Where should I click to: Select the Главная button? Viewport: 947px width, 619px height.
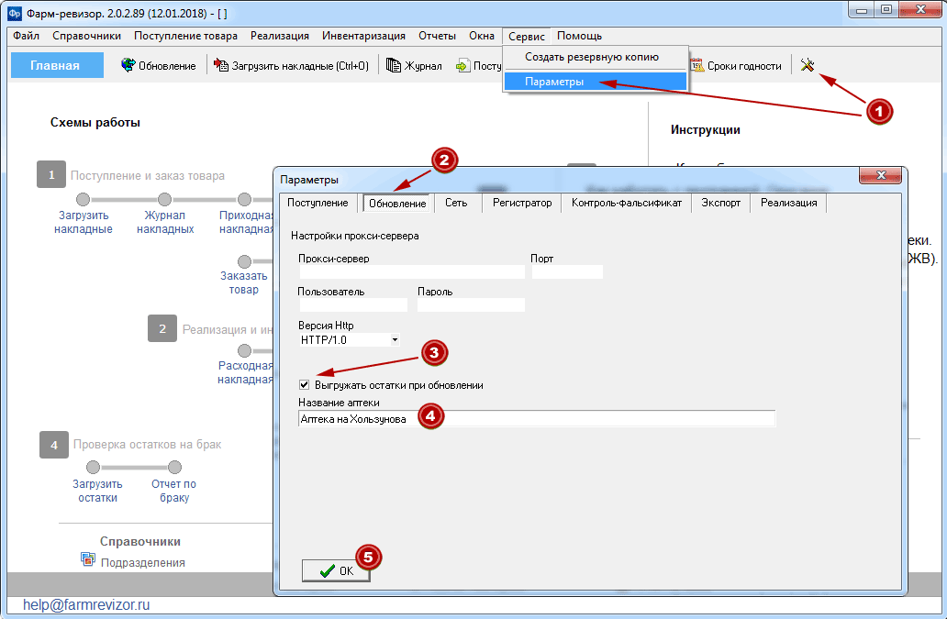tap(58, 65)
